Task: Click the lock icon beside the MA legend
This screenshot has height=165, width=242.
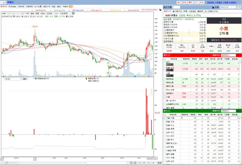Action: 160,10
